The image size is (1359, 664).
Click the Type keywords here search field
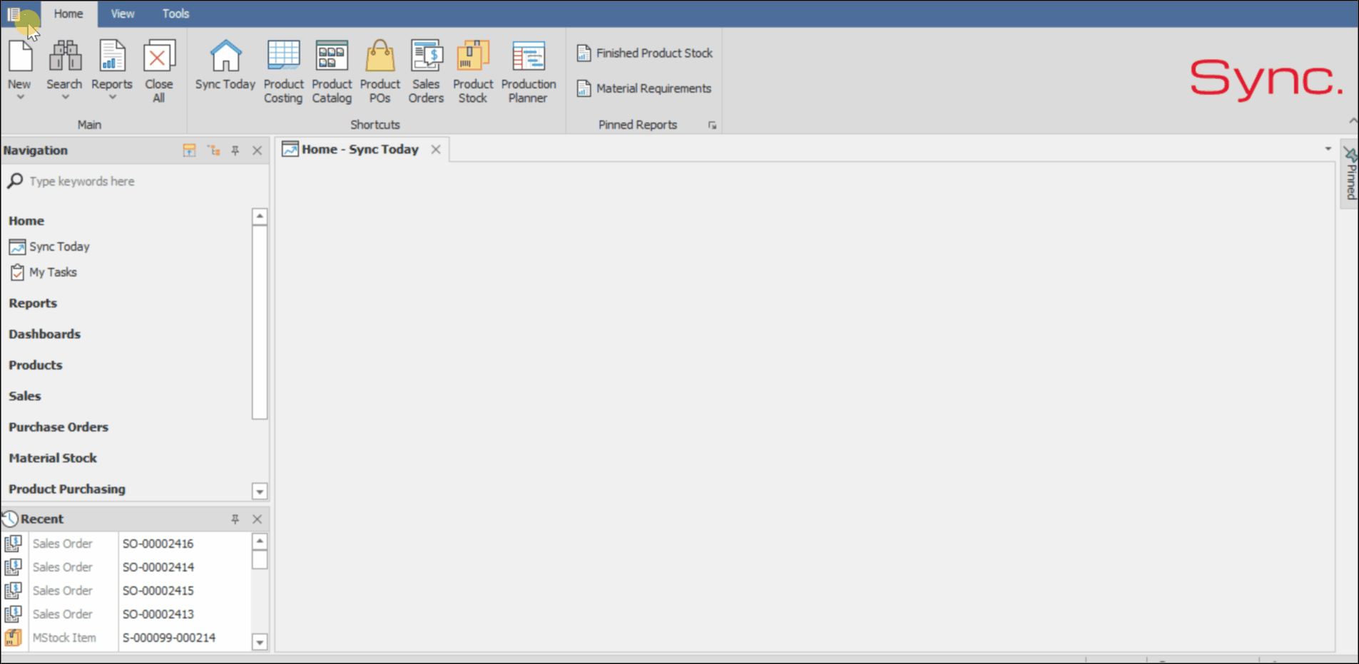point(136,181)
